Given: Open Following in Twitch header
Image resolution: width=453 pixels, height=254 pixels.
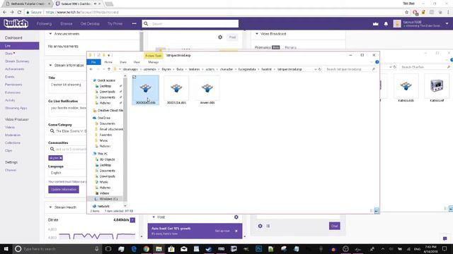Looking at the screenshot, I should [44, 23].
